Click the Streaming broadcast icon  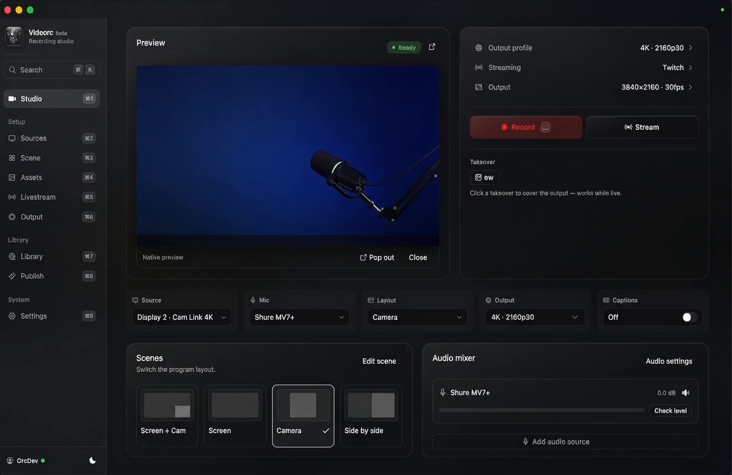tap(479, 67)
